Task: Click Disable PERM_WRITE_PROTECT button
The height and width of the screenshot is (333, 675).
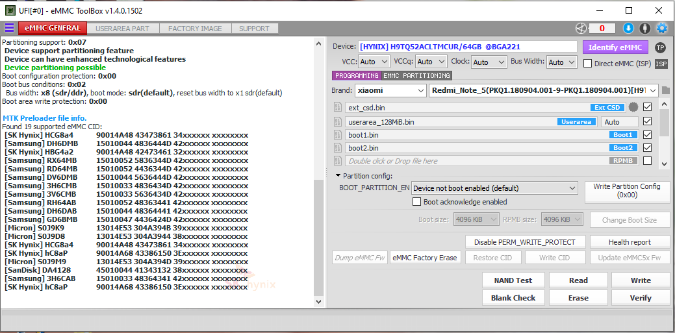Action: tap(525, 241)
